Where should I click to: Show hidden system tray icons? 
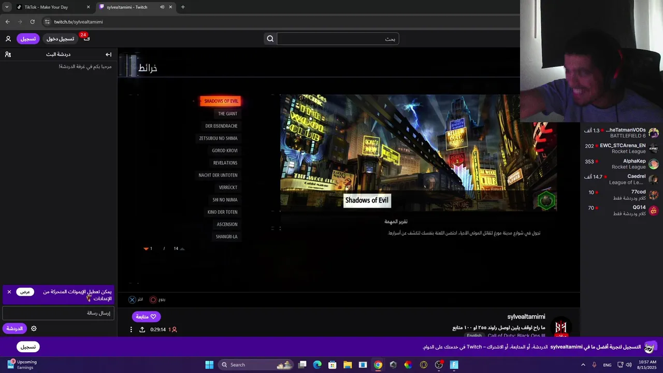[x=583, y=365]
